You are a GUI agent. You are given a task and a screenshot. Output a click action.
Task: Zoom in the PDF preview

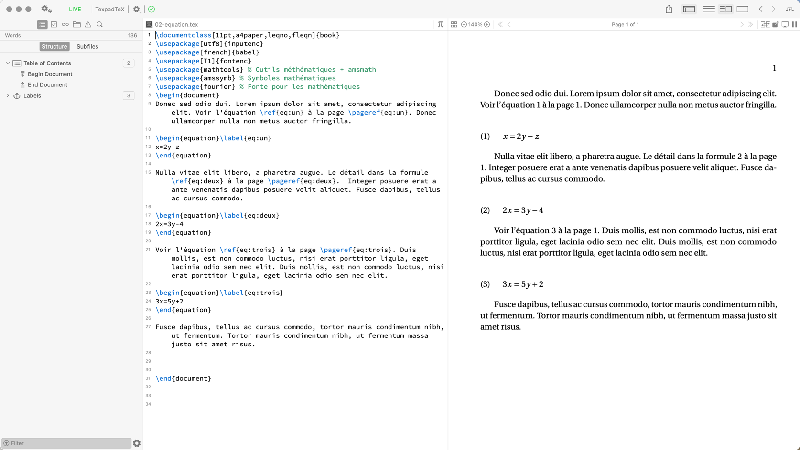pos(487,24)
